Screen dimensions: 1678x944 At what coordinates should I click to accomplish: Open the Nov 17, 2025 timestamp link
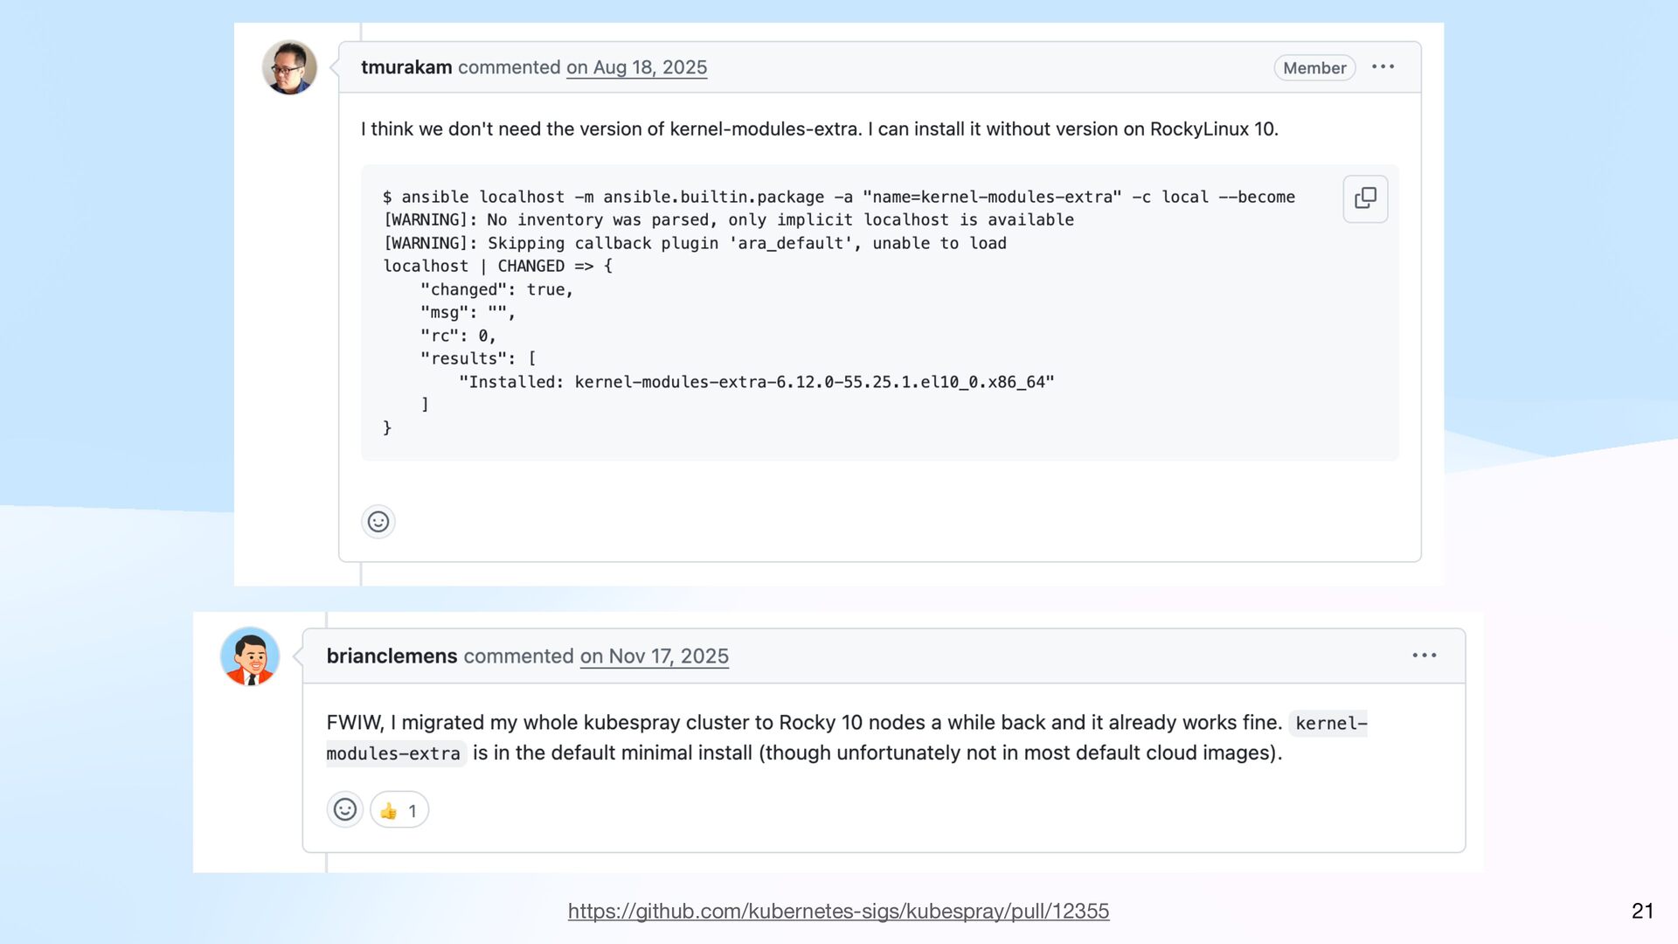[654, 656]
